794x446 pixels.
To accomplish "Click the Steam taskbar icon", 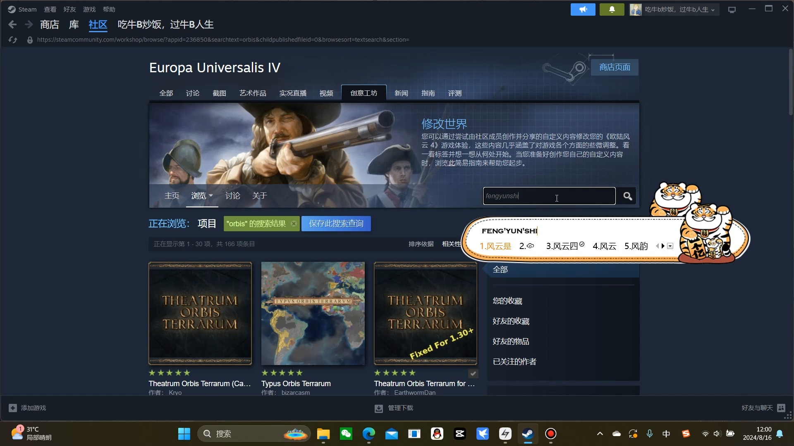I will (x=527, y=434).
